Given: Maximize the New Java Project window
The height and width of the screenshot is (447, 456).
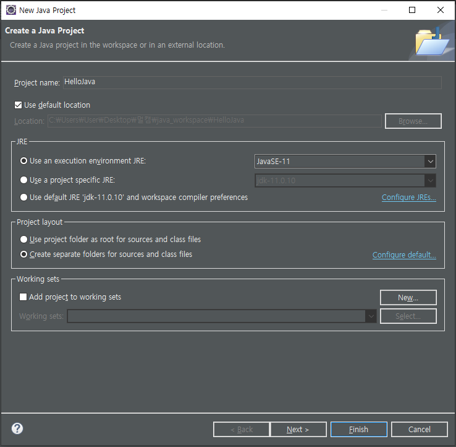Looking at the screenshot, I should 412,10.
